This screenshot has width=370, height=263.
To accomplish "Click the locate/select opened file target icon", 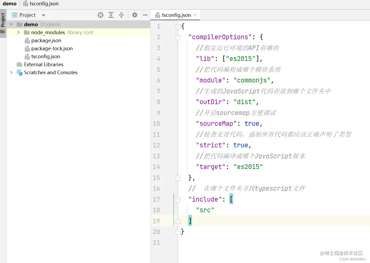I will coord(101,15).
